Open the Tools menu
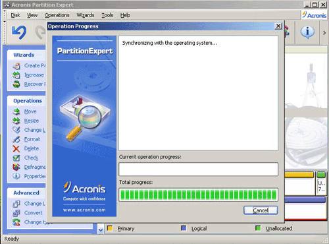The width and height of the screenshot is (329, 244). [x=107, y=15]
